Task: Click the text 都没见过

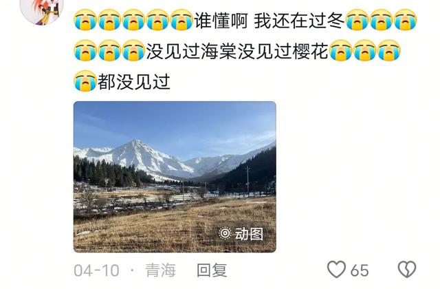Action: click(134, 82)
